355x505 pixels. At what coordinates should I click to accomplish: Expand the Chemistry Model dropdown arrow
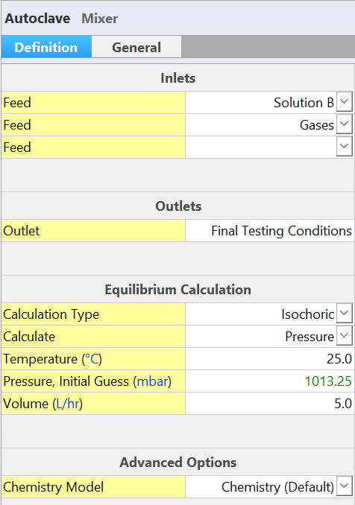(x=344, y=486)
